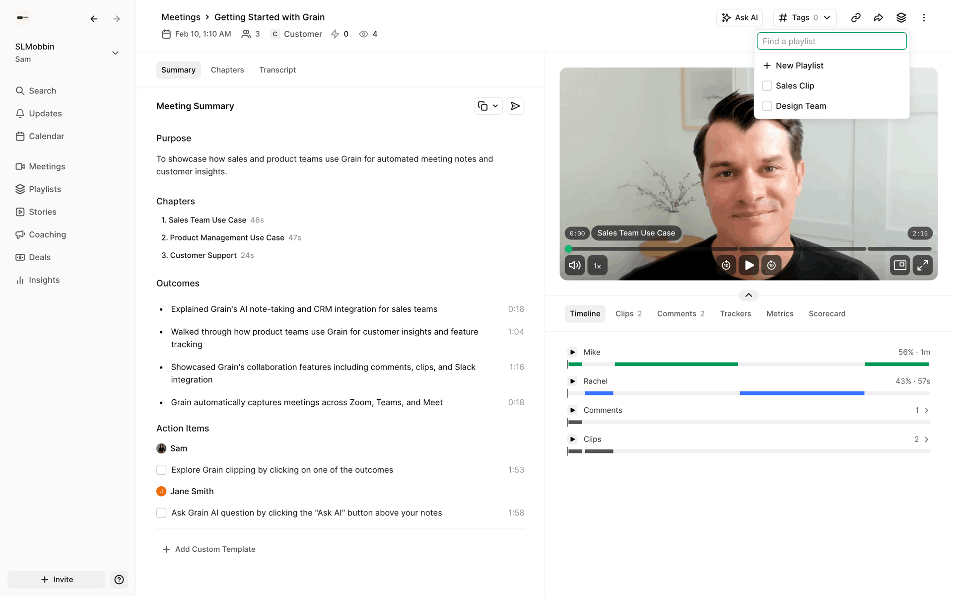The image size is (953, 596).
Task: Open Coaching in the sidebar
Action: click(x=41, y=234)
